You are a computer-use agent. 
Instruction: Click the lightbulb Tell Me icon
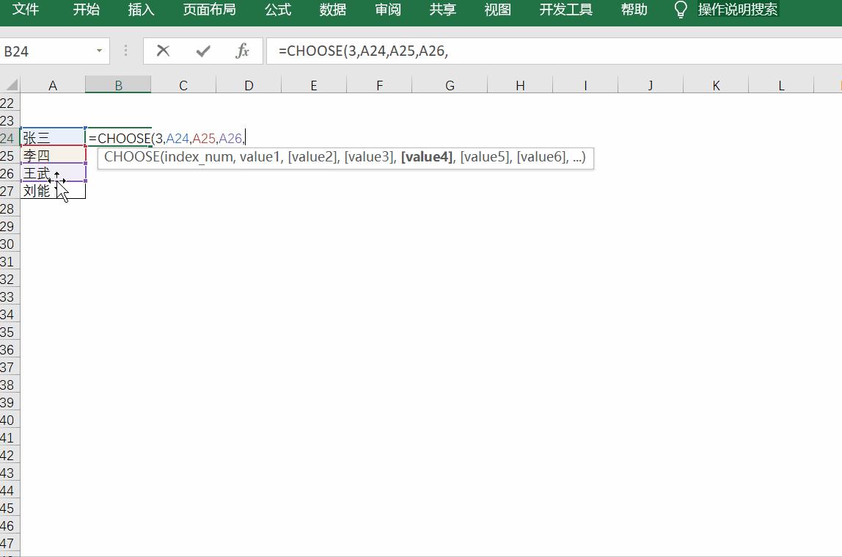click(682, 10)
